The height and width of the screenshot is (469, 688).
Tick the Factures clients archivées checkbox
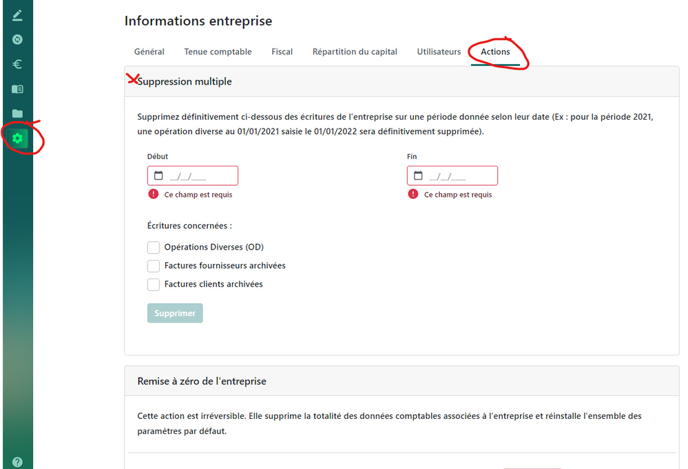[154, 285]
